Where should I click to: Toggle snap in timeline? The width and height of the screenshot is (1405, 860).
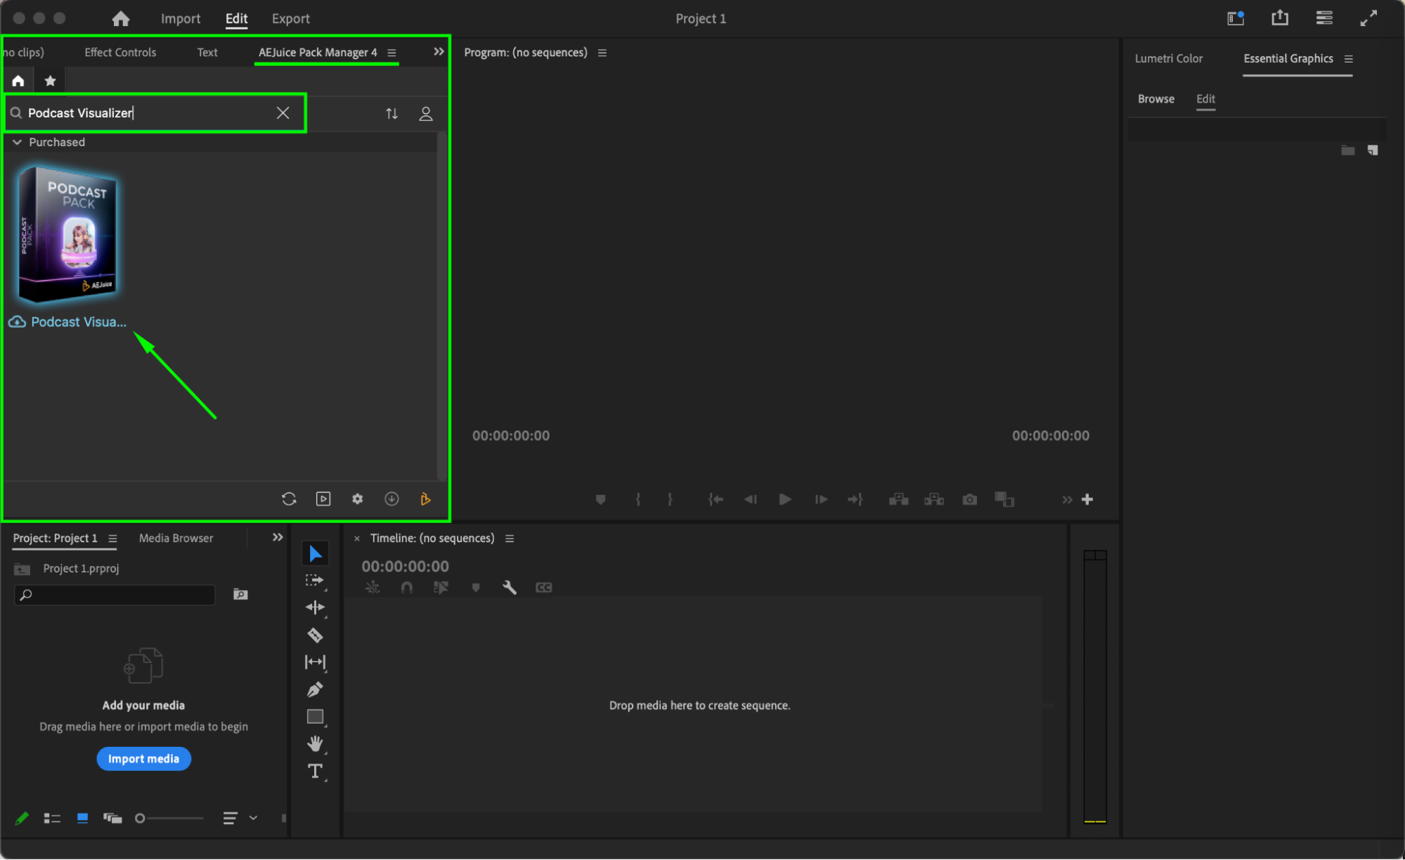(406, 587)
